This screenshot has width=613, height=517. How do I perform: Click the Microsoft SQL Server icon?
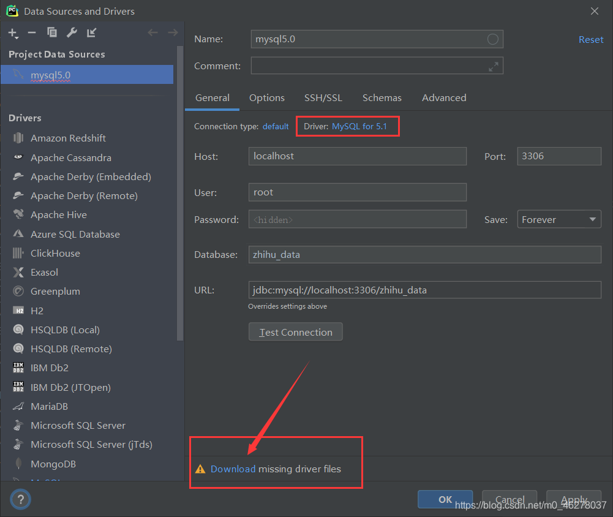(x=18, y=425)
